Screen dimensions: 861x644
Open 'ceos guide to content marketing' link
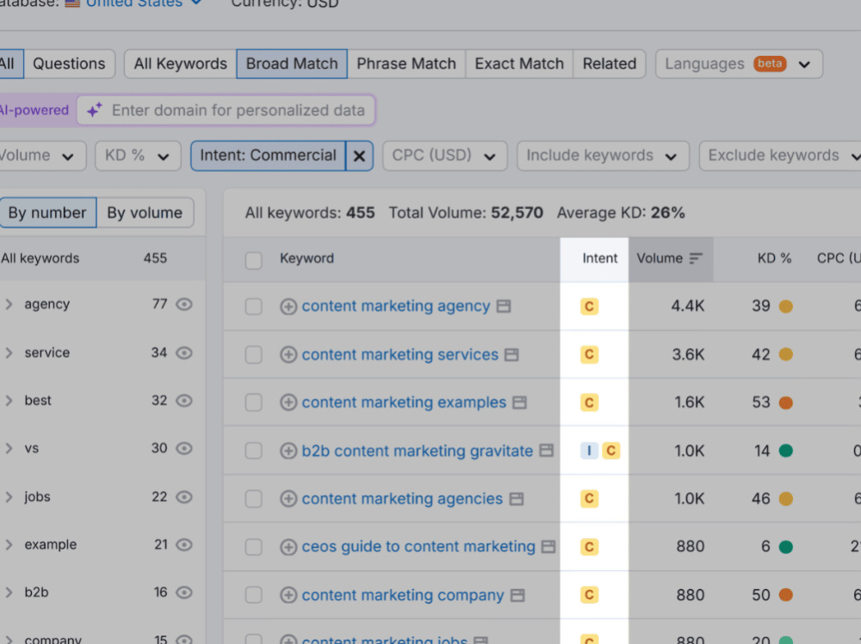(418, 547)
